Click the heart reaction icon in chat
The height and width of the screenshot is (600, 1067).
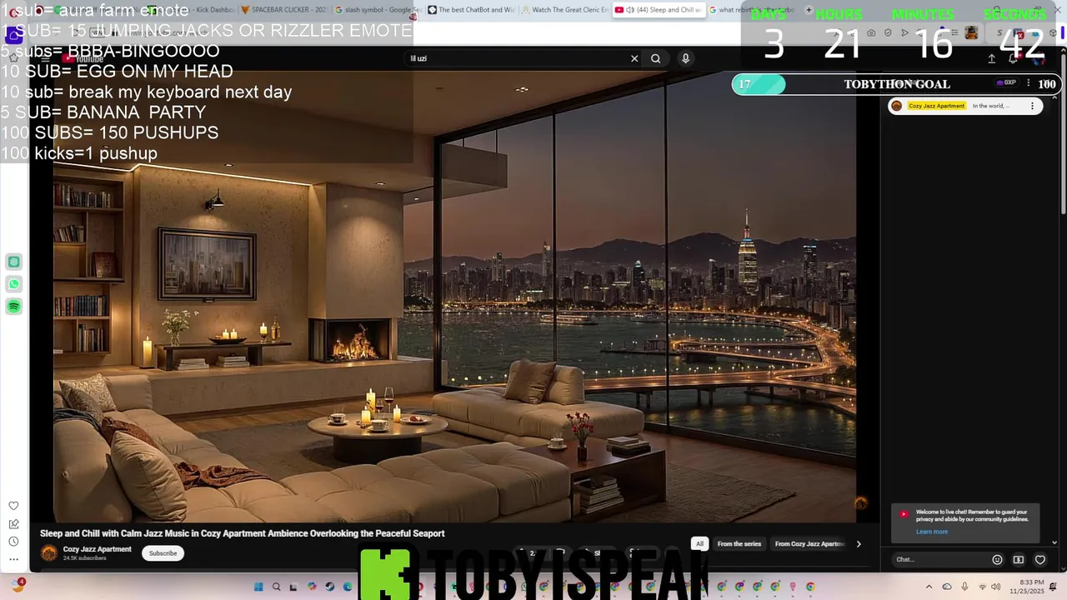click(1040, 560)
